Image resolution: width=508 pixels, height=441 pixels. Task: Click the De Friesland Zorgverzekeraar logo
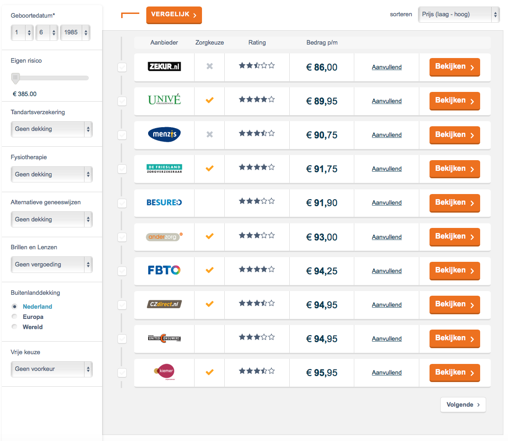click(x=164, y=169)
